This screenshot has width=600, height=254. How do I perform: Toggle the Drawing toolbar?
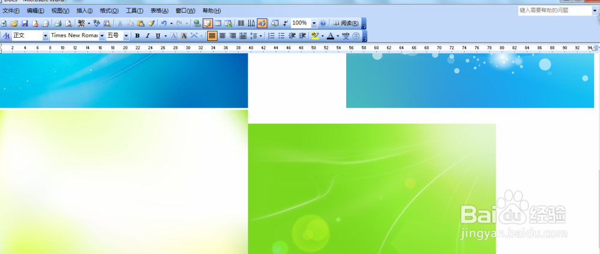point(262,24)
